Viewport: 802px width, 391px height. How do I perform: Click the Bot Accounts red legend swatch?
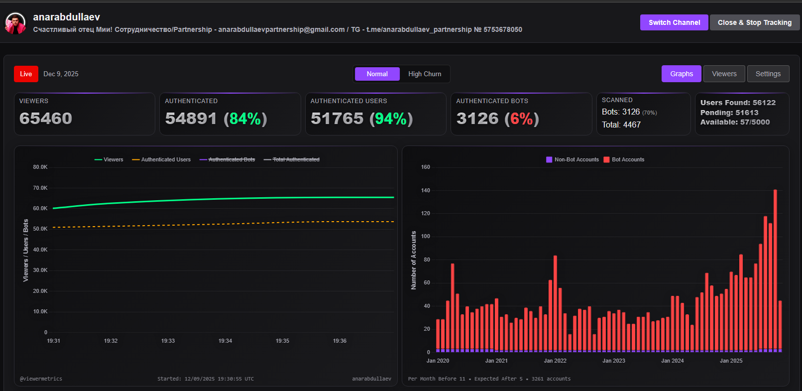tap(606, 159)
